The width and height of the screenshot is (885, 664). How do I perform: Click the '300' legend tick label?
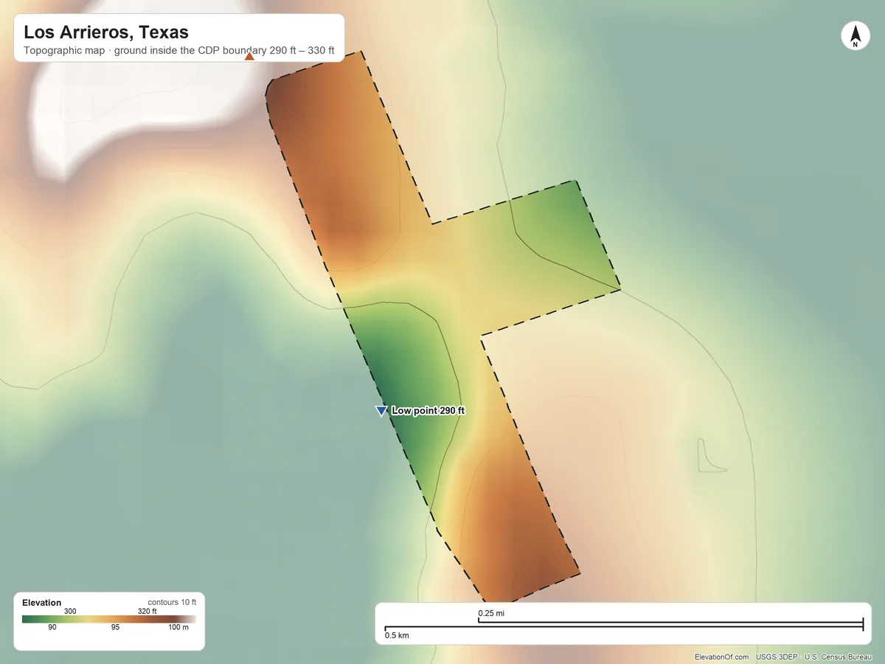click(x=71, y=611)
